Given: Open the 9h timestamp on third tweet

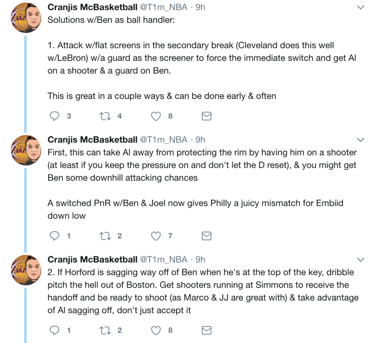Looking at the screenshot, I should [x=200, y=259].
